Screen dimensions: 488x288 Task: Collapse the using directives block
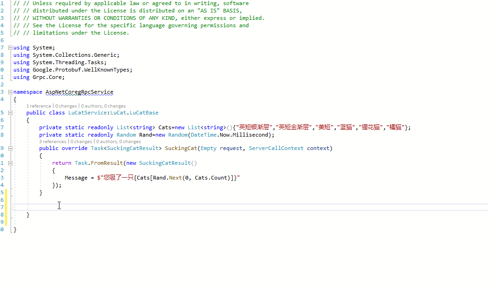point(10,48)
